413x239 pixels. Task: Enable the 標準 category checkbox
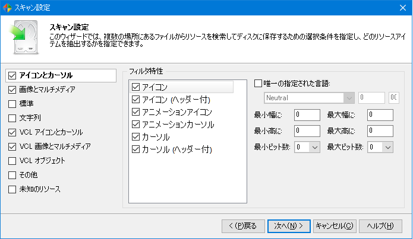point(12,104)
